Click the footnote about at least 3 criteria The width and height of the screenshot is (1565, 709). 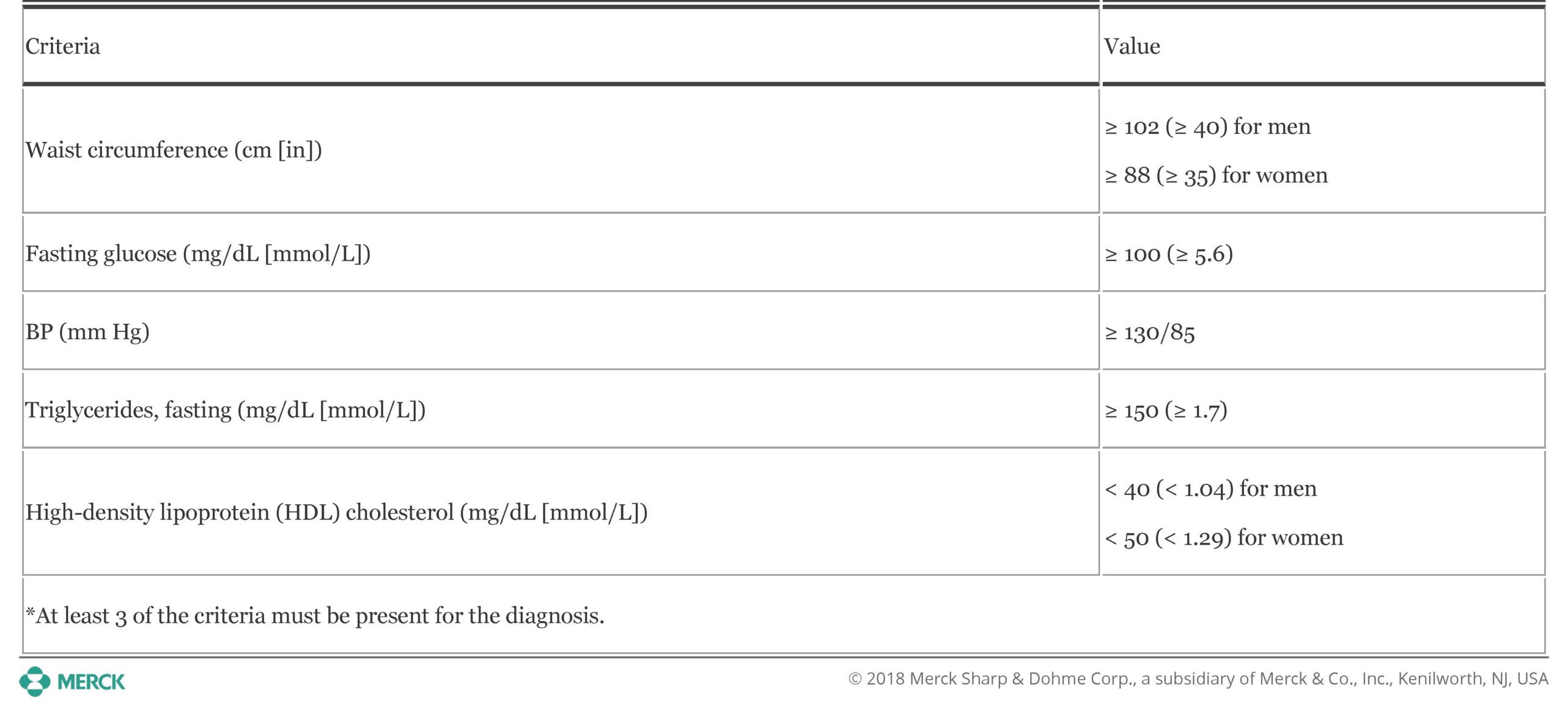tap(315, 616)
